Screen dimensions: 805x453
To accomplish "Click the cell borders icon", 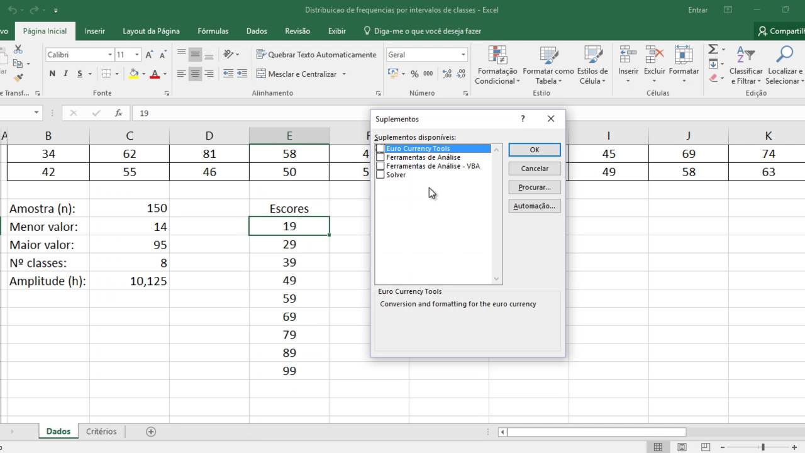I will 106,74.
